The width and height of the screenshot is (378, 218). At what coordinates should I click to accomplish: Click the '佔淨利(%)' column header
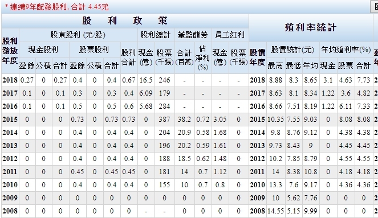click(203, 57)
